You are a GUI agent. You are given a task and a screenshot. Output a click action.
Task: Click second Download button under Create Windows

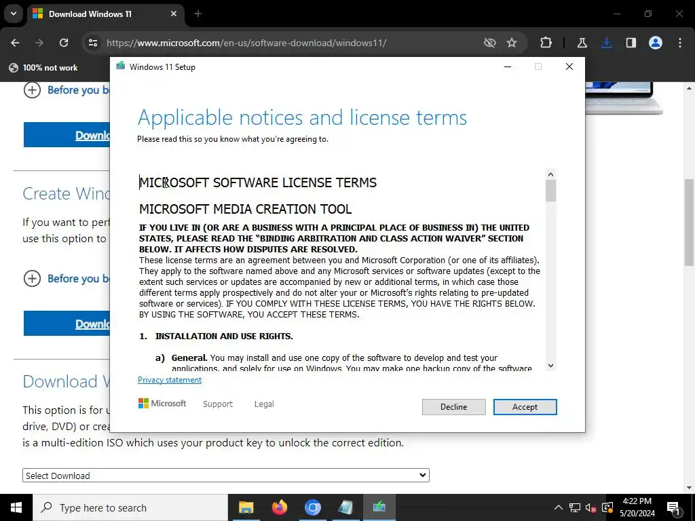(x=67, y=324)
